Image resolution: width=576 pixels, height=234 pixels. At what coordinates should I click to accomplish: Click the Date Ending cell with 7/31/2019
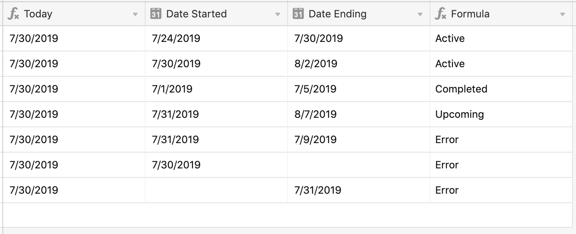pyautogui.click(x=359, y=190)
